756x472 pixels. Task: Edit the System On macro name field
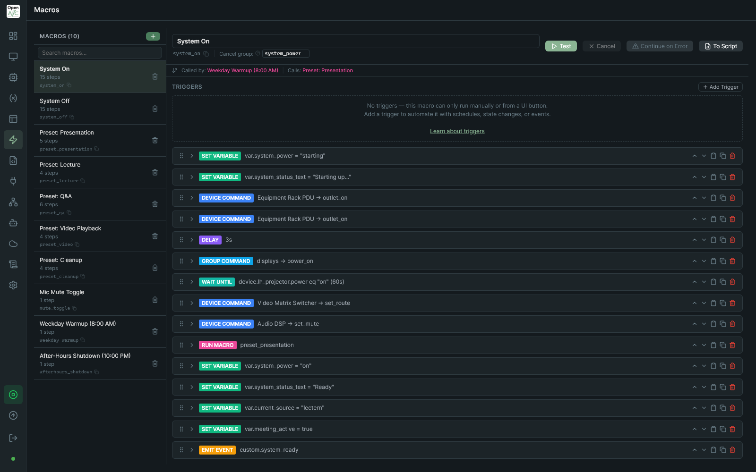pos(355,41)
